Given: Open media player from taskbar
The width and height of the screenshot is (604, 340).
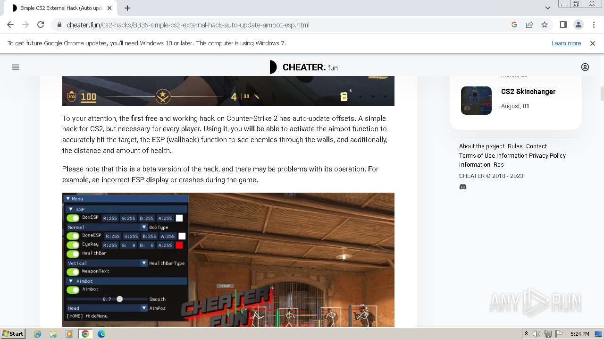Looking at the screenshot, I should click(x=69, y=334).
